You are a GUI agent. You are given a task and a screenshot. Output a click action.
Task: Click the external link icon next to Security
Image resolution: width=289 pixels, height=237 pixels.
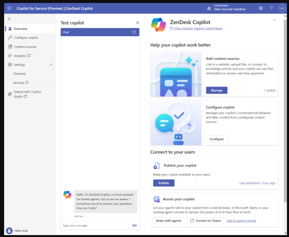point(27,82)
